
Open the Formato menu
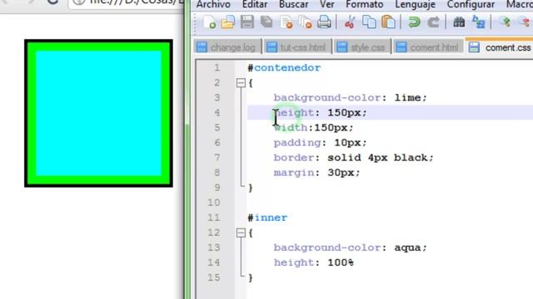[365, 4]
